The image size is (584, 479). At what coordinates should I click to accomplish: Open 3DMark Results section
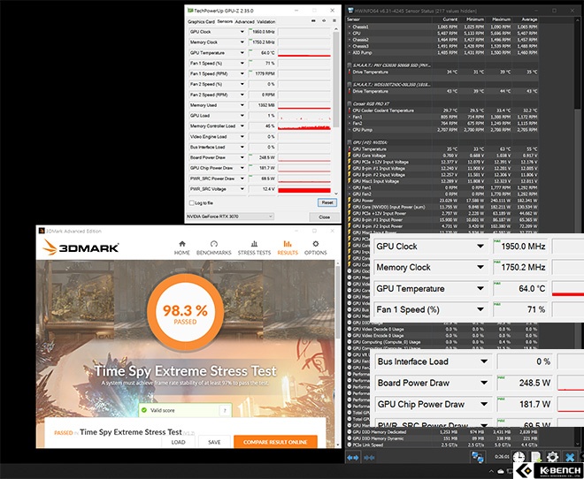coord(288,248)
